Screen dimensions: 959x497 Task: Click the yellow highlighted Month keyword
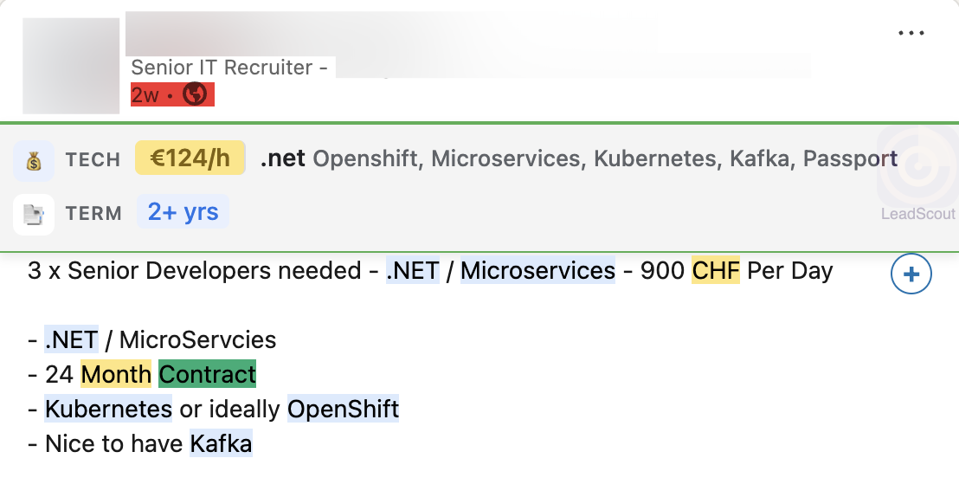[x=116, y=374]
